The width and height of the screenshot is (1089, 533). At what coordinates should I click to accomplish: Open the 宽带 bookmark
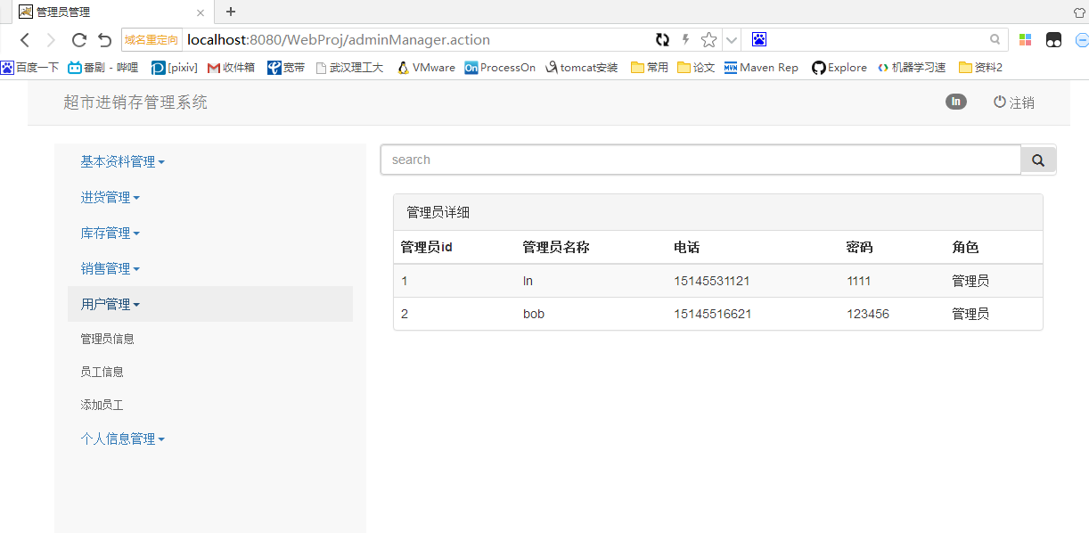pos(286,67)
